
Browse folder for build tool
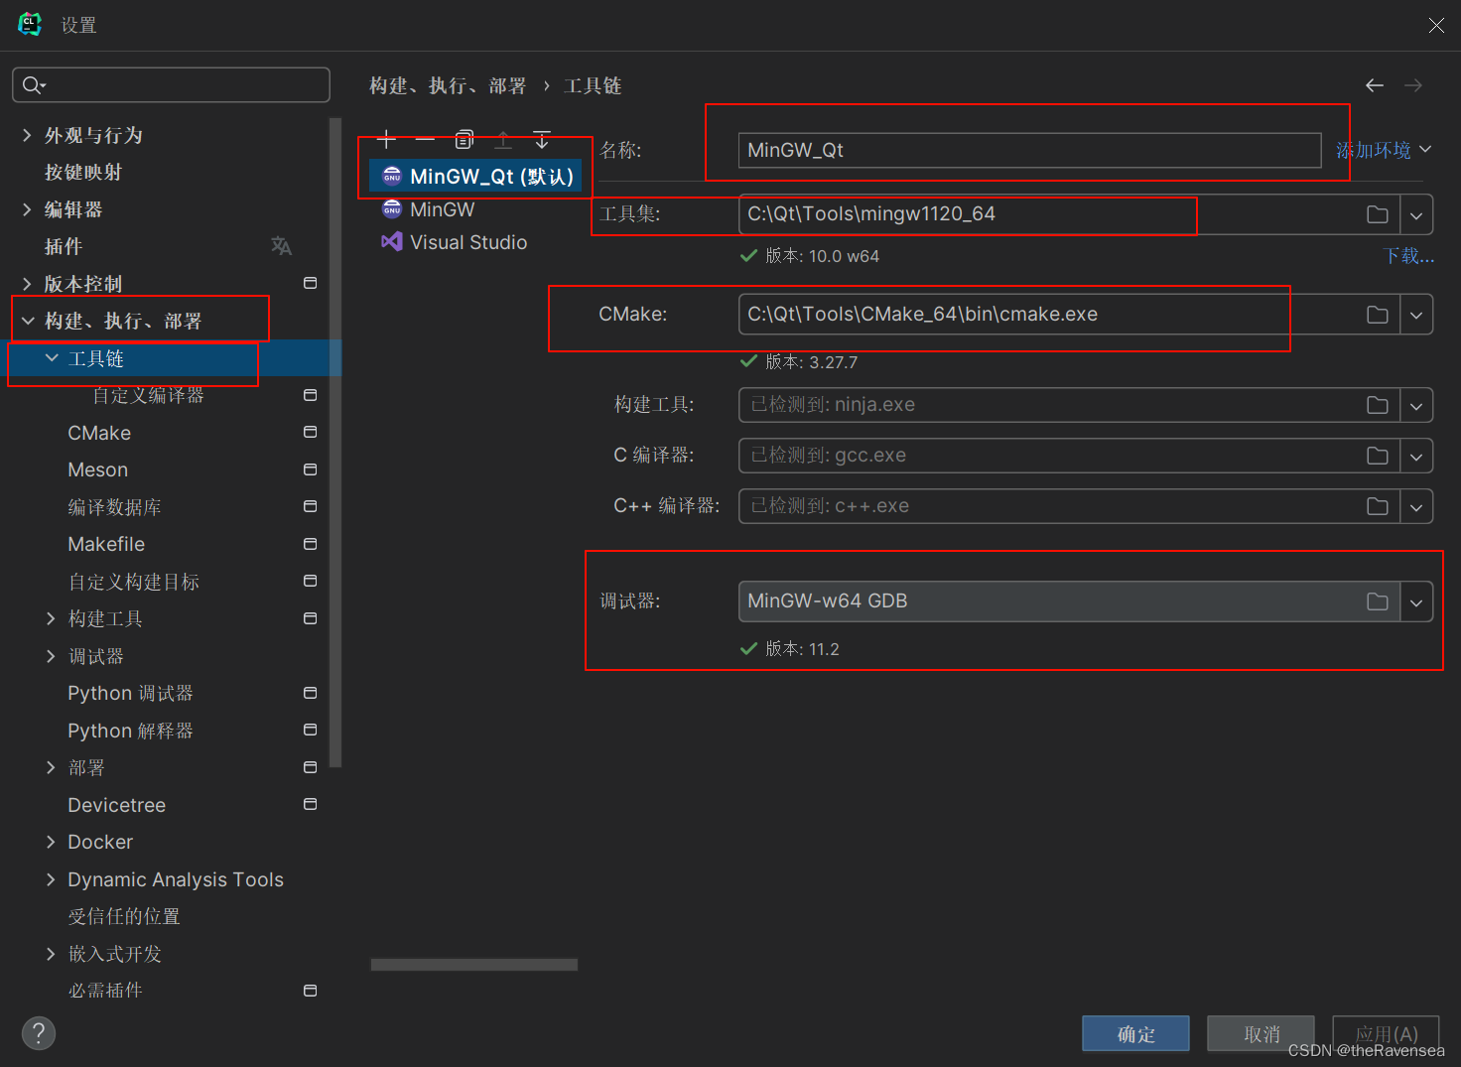pyautogui.click(x=1378, y=405)
